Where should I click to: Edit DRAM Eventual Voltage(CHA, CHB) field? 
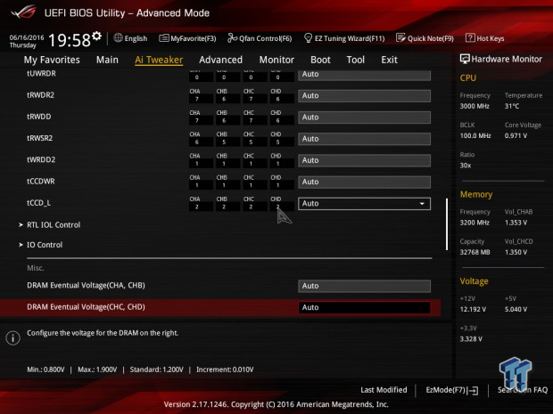364,286
